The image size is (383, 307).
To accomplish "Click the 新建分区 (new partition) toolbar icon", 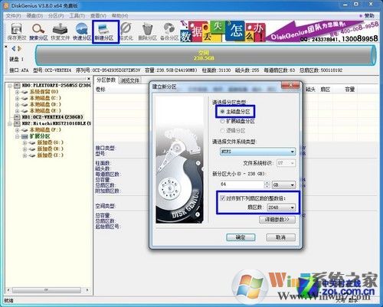I will coord(104,31).
